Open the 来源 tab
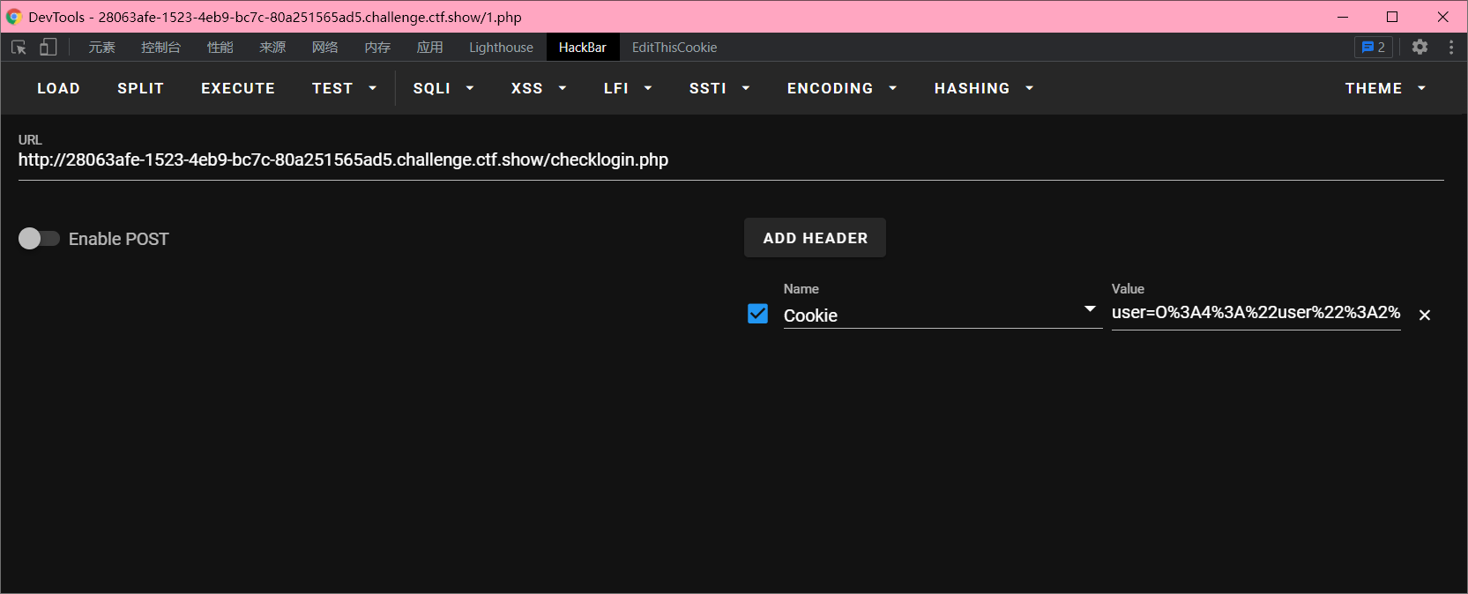1468x594 pixels. [272, 47]
